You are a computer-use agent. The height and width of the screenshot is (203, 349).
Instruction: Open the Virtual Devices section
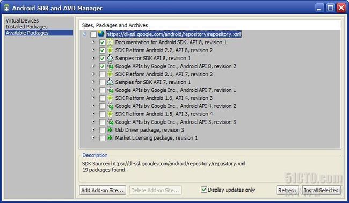point(22,20)
